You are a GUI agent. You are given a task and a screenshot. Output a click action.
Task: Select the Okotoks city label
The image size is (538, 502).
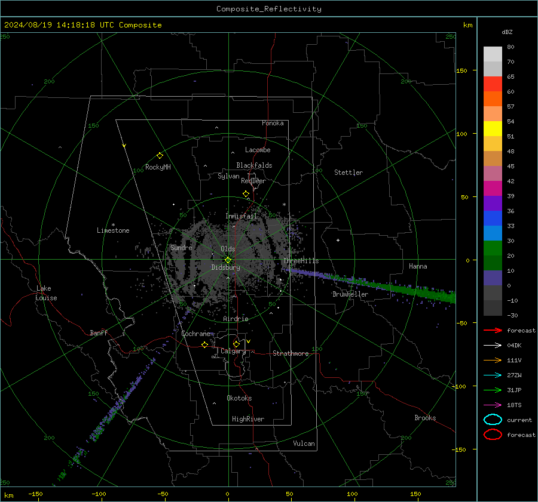click(239, 398)
